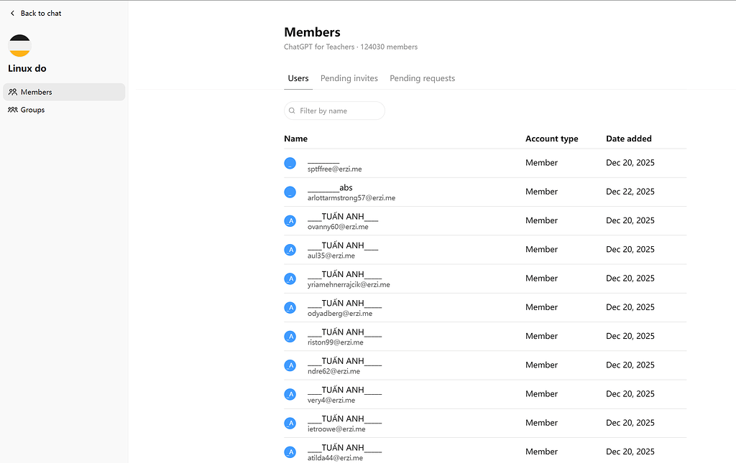Switch to the Users tab
This screenshot has height=463, width=736.
(x=298, y=78)
